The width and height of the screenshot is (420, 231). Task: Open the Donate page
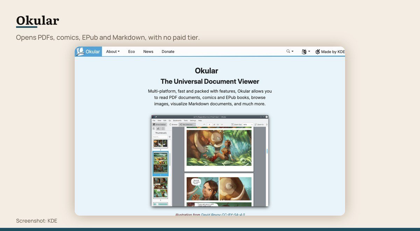click(168, 51)
